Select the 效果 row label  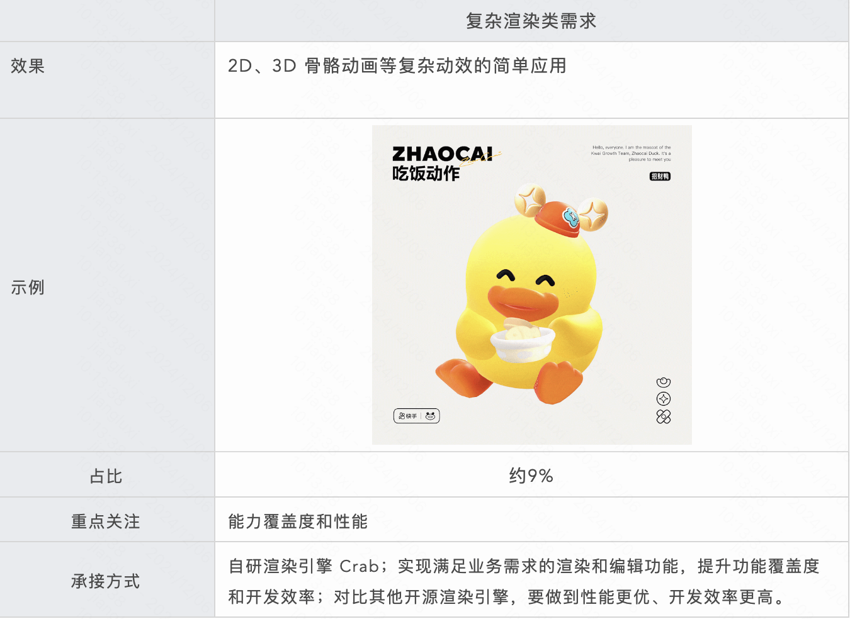(x=28, y=66)
